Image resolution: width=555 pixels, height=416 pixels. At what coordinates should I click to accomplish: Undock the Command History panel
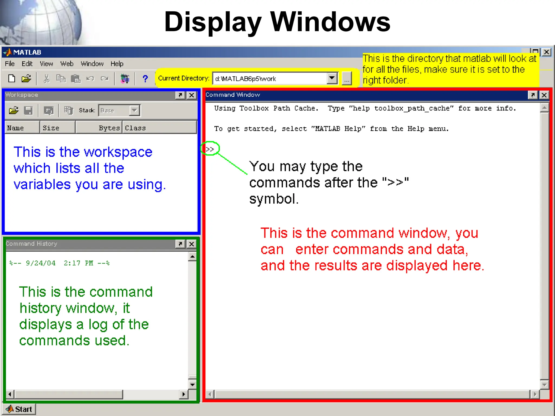pos(180,244)
